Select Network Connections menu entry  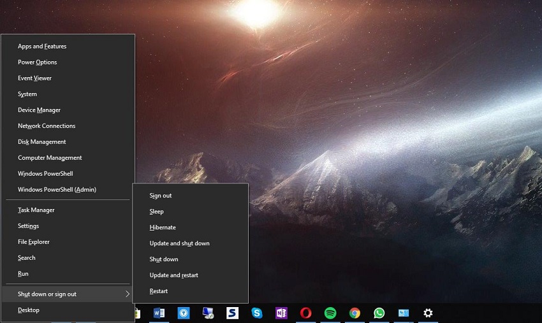point(47,126)
